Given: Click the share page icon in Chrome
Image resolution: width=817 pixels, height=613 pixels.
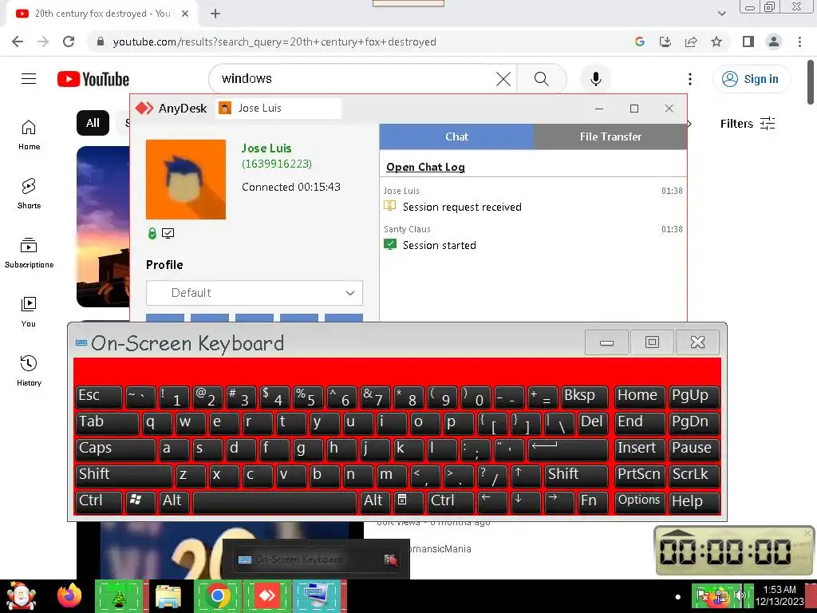Looking at the screenshot, I should [691, 42].
